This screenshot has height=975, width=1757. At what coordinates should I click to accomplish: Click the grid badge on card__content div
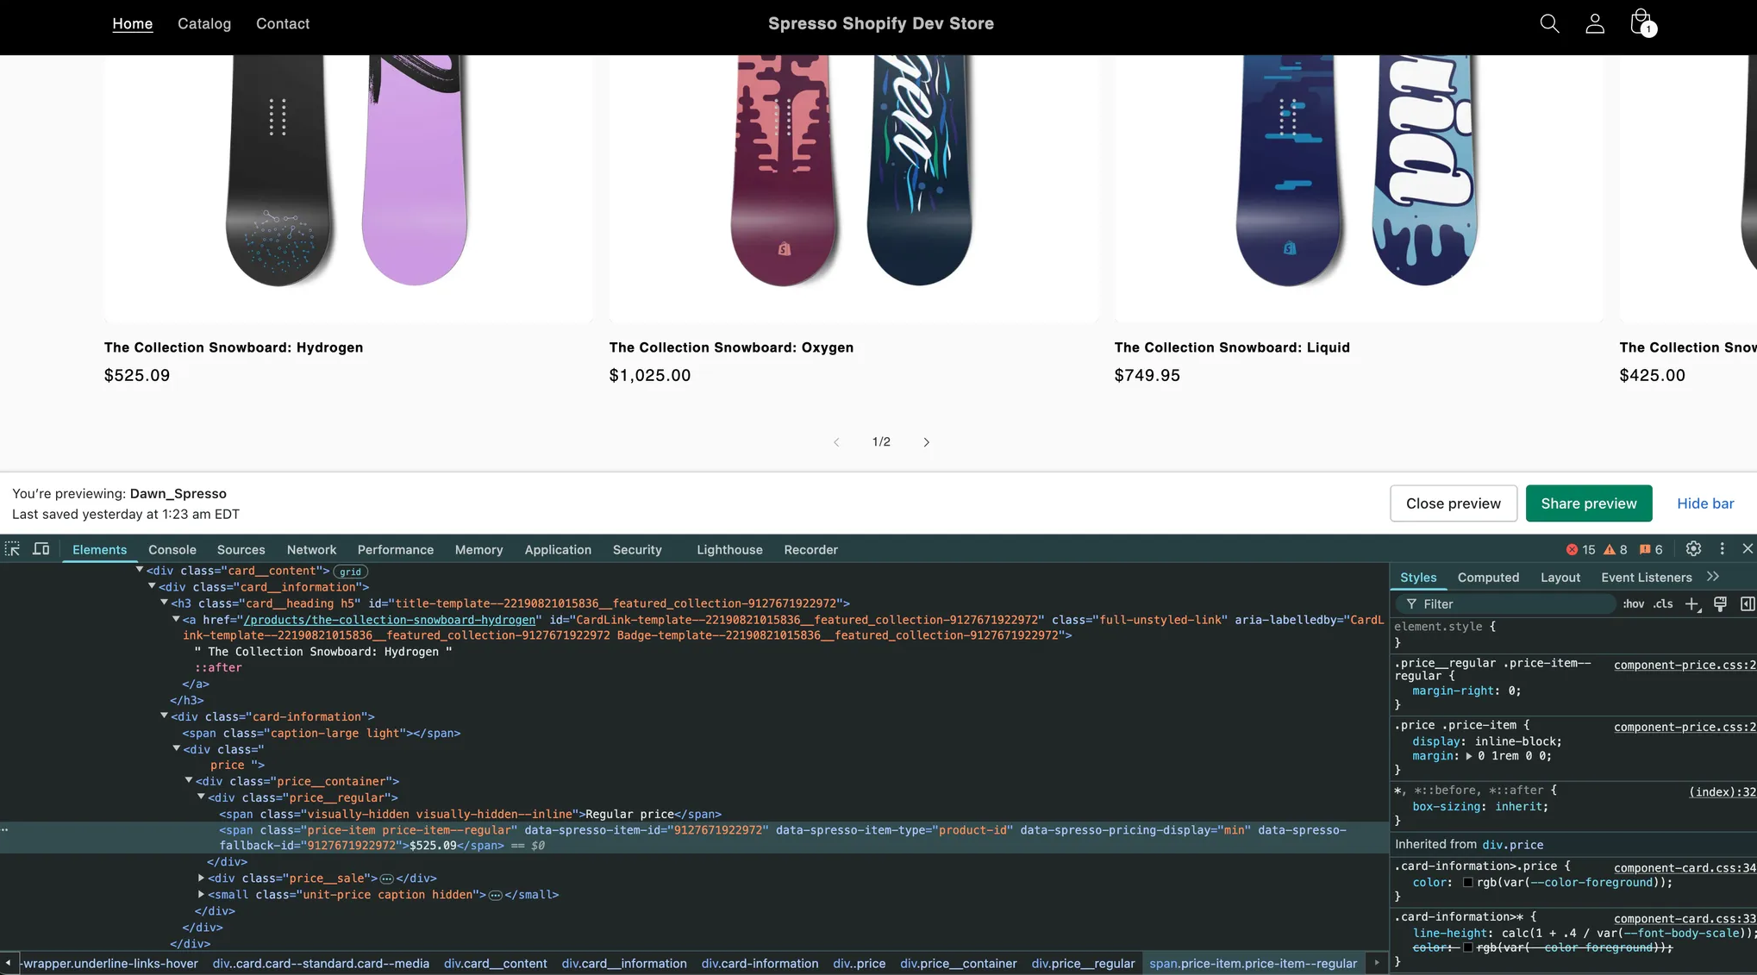[350, 572]
